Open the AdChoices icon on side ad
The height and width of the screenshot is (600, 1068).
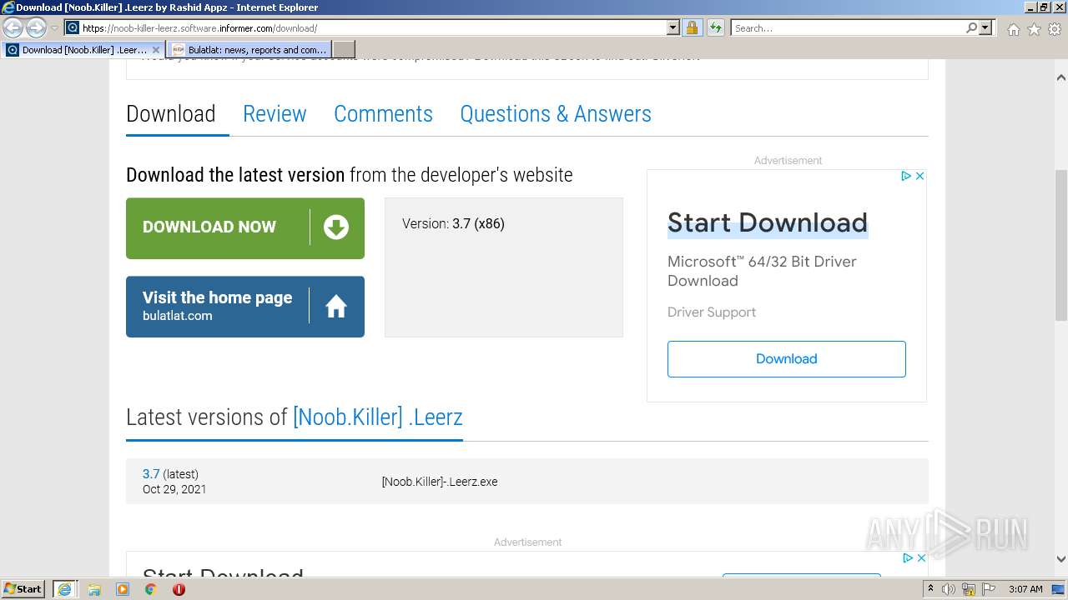coord(906,176)
